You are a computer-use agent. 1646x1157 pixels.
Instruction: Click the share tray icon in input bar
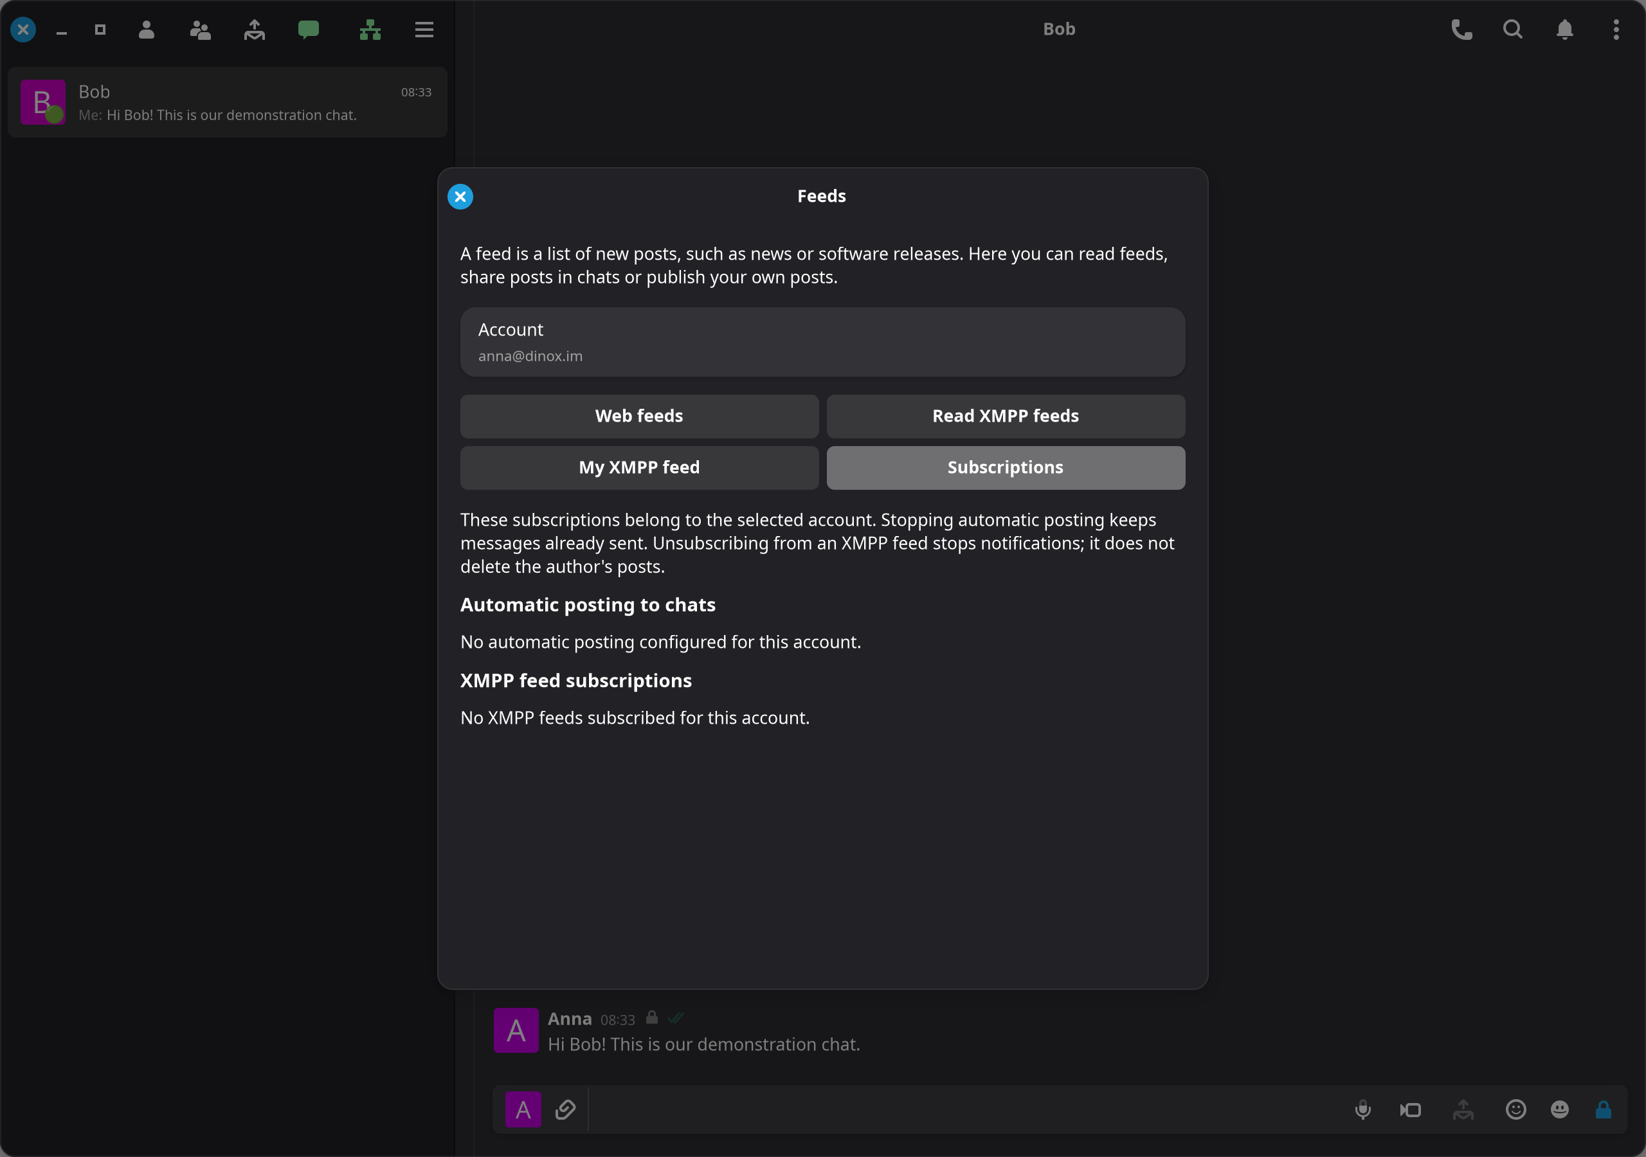(1463, 1109)
